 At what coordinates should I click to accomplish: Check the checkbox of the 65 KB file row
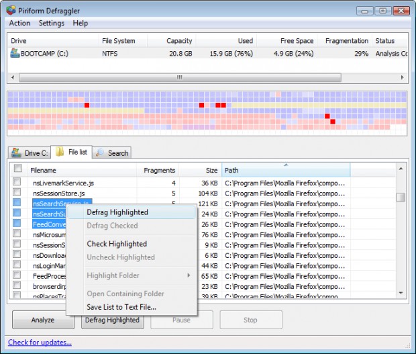tap(17, 275)
